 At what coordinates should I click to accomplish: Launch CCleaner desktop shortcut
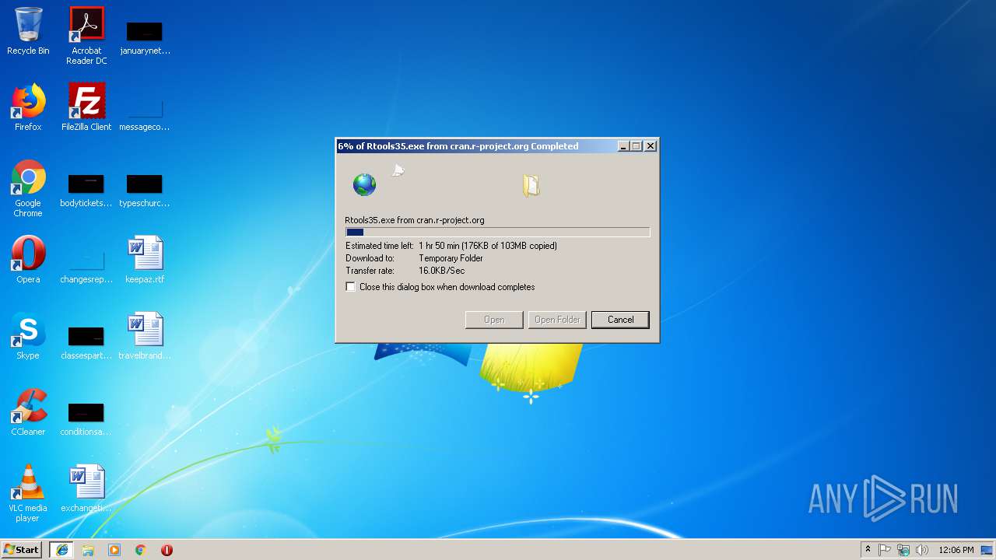tap(28, 412)
